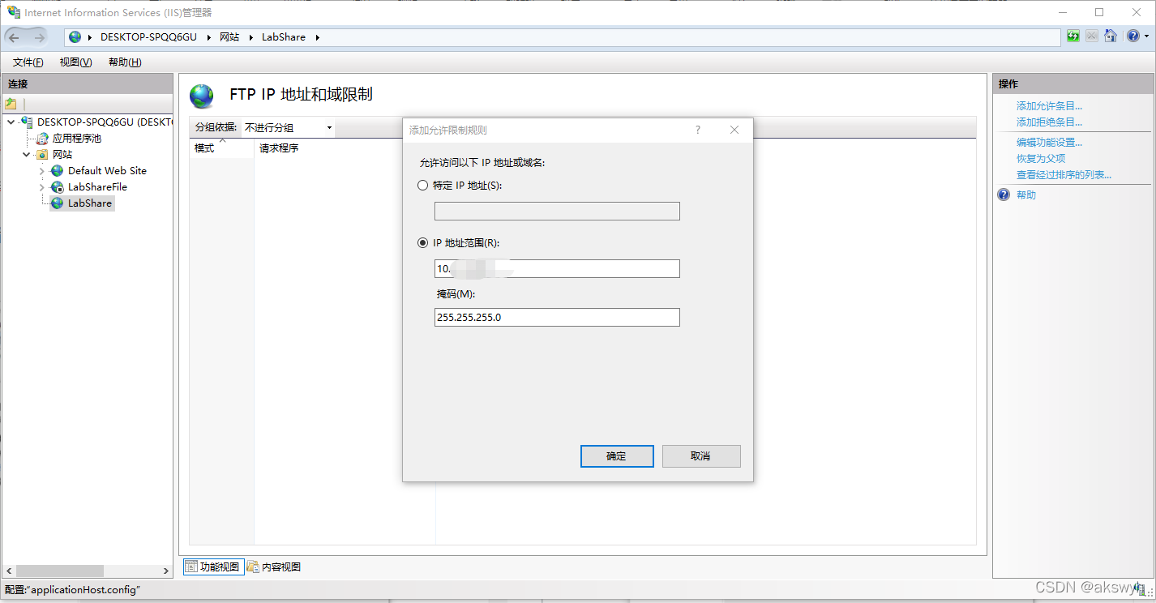Sort by the 模式 column header
The height and width of the screenshot is (603, 1156).
(221, 148)
